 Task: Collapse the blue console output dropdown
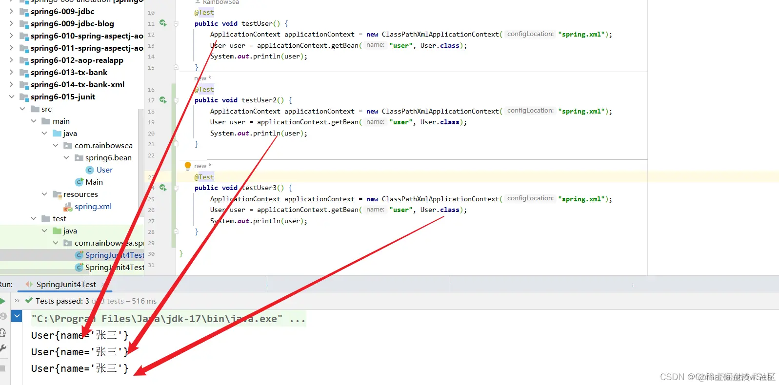coord(17,316)
